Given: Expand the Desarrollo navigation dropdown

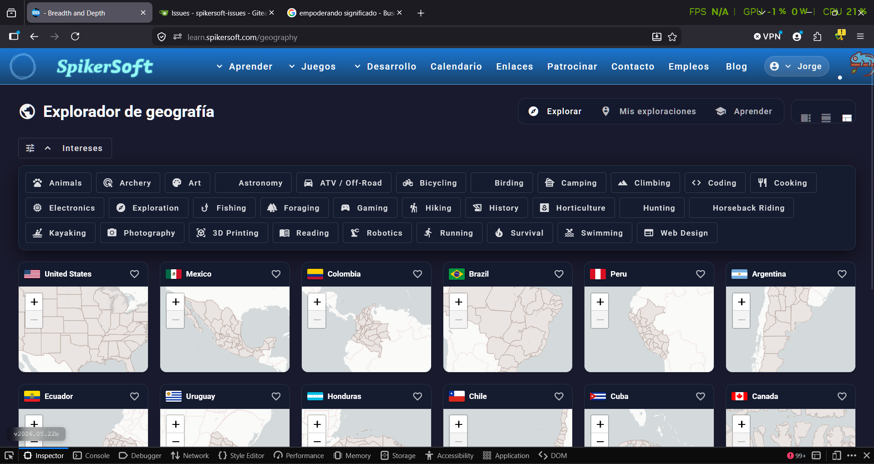Looking at the screenshot, I should (385, 66).
